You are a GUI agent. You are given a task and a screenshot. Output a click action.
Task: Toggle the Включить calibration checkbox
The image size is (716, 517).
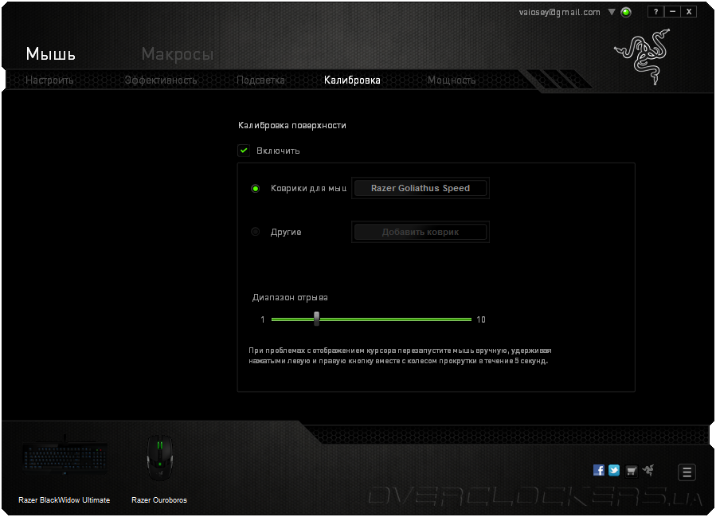(x=244, y=151)
